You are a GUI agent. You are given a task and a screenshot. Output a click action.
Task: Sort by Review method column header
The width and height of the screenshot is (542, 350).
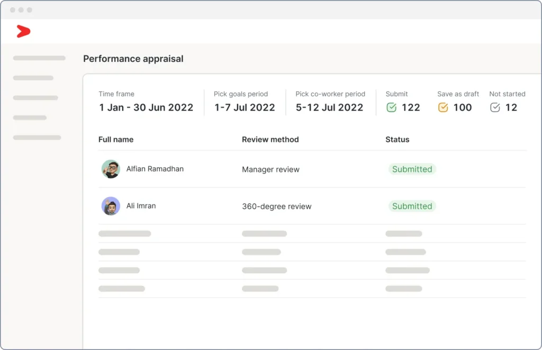point(270,140)
